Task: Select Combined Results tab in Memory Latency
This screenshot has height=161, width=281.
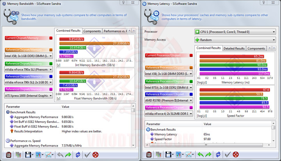Action: tap(208, 48)
